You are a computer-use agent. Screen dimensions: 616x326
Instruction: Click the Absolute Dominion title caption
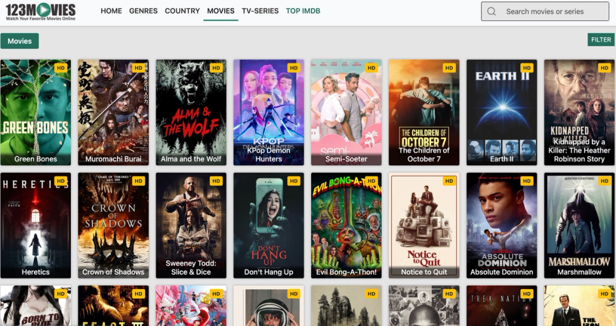click(501, 272)
